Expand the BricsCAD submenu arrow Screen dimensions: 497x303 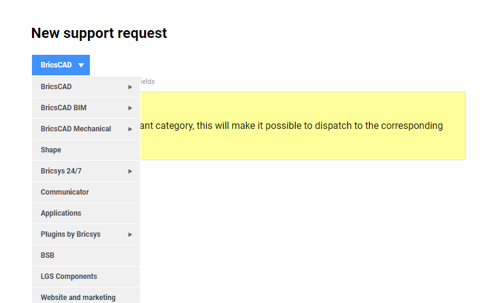(x=130, y=87)
